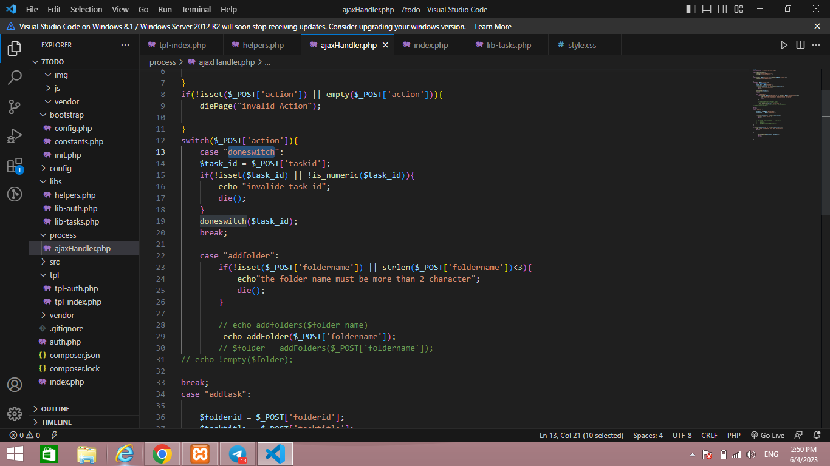Open the Search view in activity bar
This screenshot has width=830, height=466.
pyautogui.click(x=15, y=78)
